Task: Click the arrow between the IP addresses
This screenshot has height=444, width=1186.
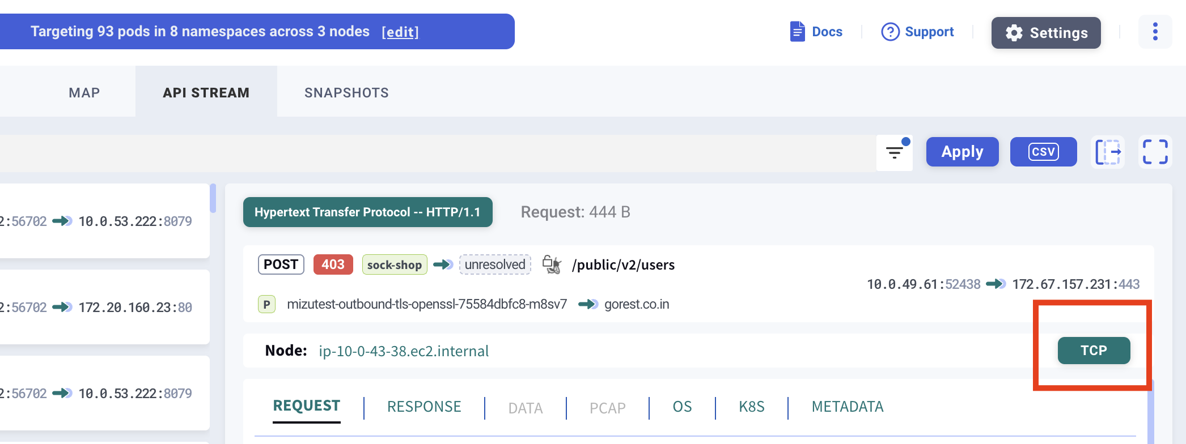Action: tap(996, 284)
